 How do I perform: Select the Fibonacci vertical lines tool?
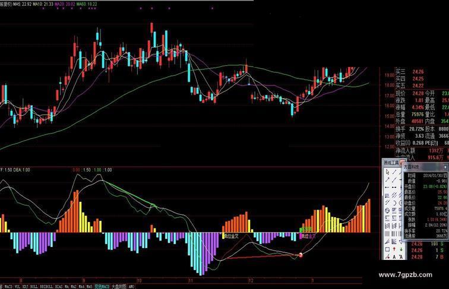[x=394, y=234]
